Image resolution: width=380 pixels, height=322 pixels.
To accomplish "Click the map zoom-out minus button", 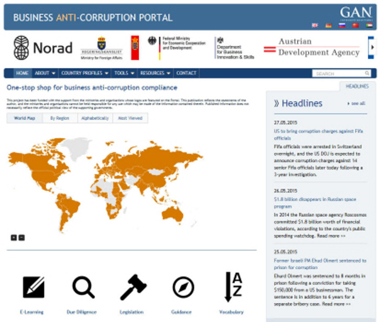I will pos(21,237).
